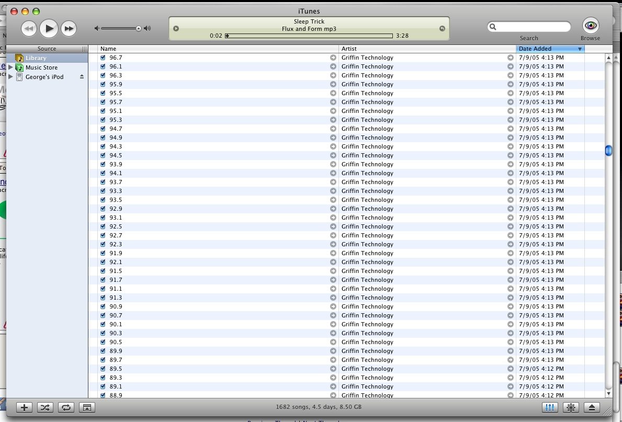Click the Artist arrow icon for track 93.5

pos(511,200)
